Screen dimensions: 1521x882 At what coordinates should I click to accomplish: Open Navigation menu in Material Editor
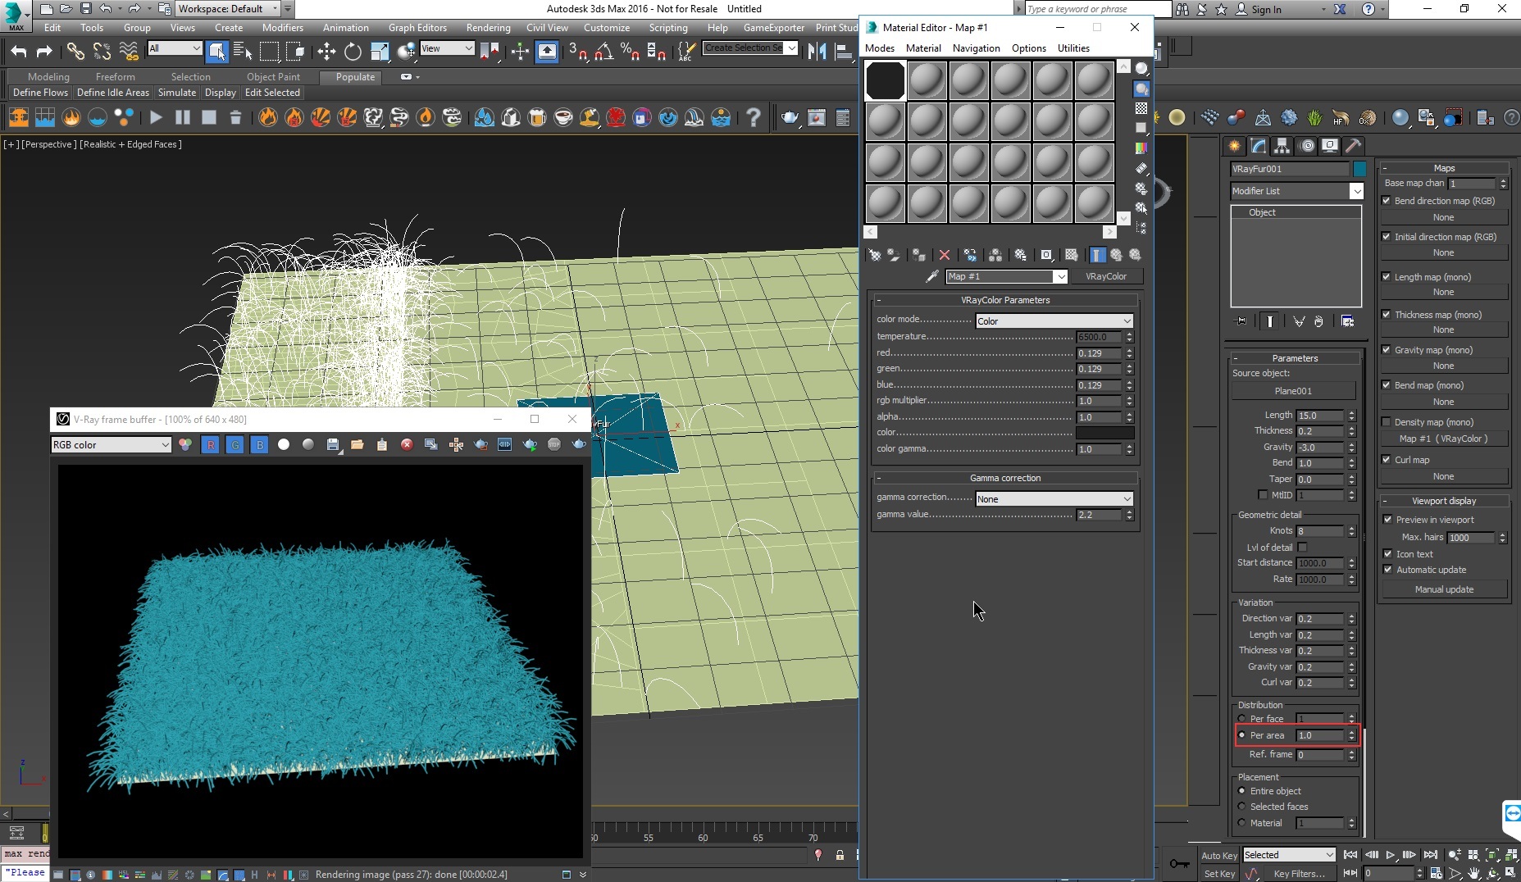click(976, 48)
